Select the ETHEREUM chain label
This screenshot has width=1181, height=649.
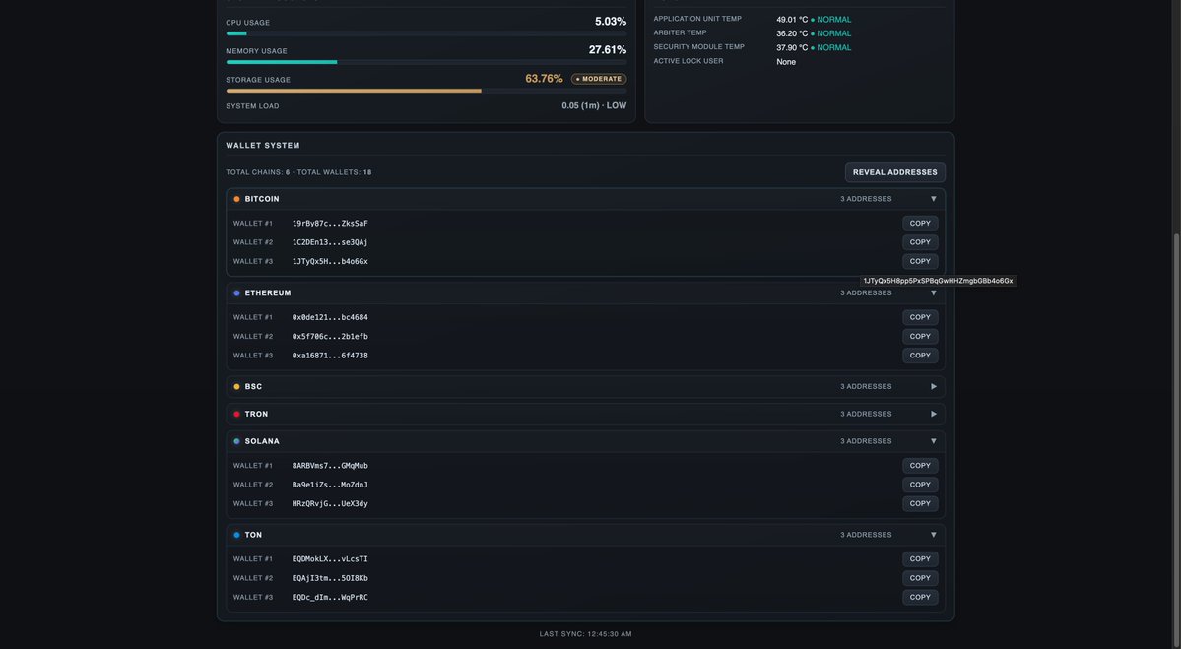[x=267, y=292]
